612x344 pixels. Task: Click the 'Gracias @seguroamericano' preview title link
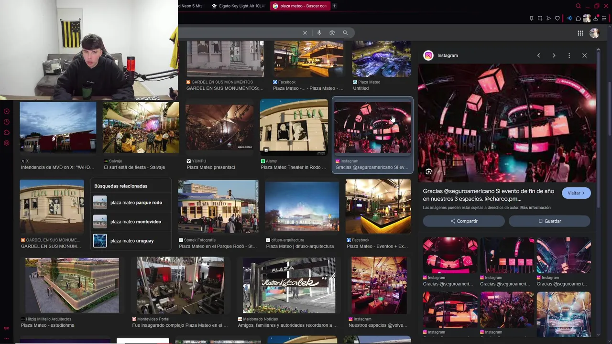click(x=488, y=195)
